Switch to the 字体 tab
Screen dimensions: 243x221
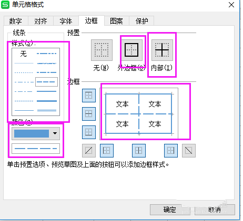[66, 21]
